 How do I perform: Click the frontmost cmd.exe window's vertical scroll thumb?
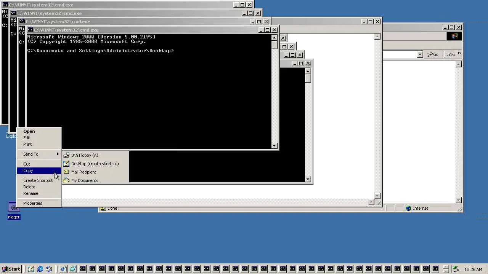(274, 45)
